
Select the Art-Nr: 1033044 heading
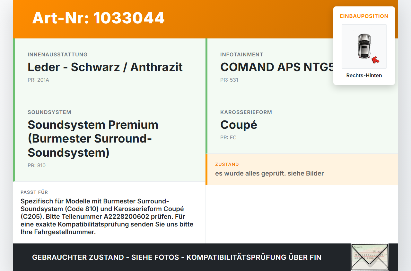[98, 18]
